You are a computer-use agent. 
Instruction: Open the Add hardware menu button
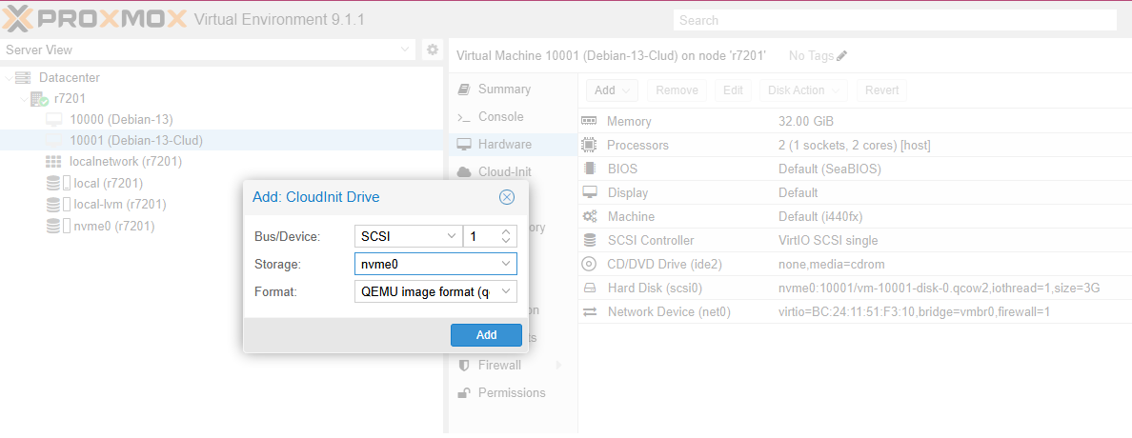tap(611, 90)
